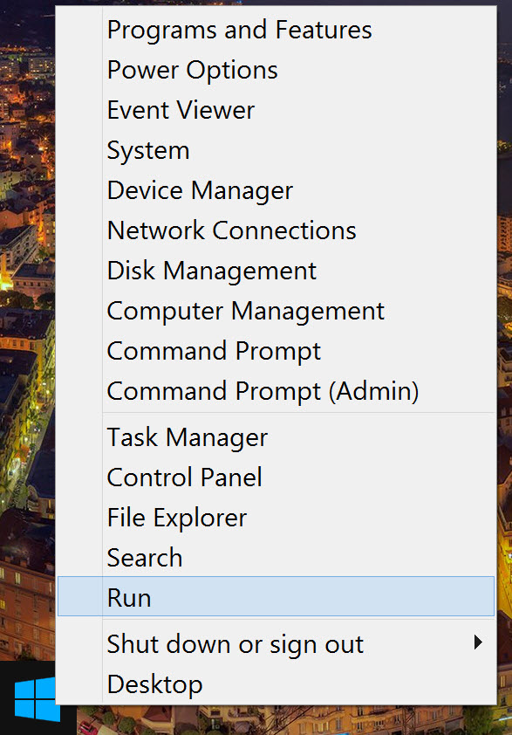The width and height of the screenshot is (512, 735).
Task: Open Device Manager
Action: pyautogui.click(x=199, y=190)
